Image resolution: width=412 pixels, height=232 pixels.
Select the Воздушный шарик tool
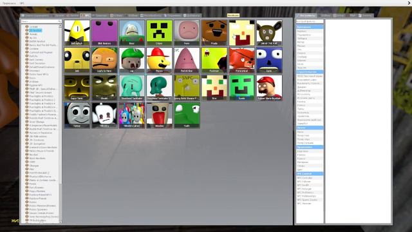[310, 80]
